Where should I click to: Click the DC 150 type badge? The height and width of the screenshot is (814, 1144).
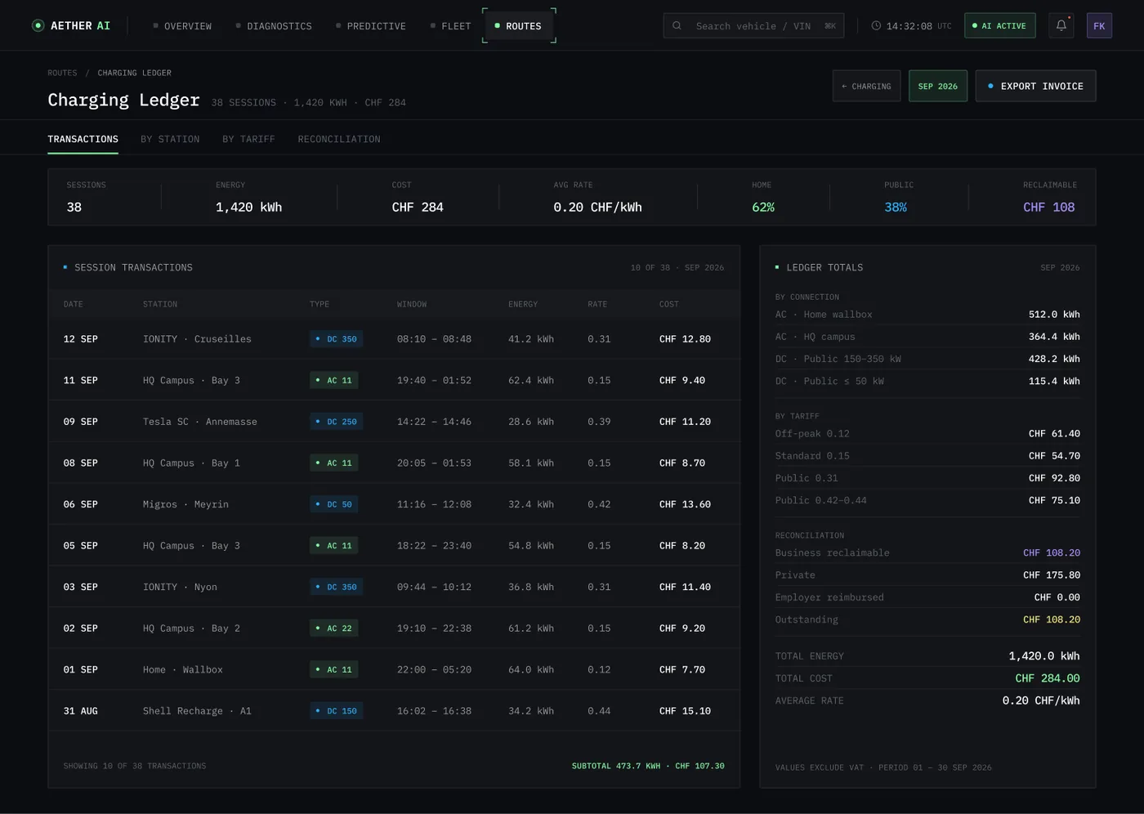336,711
